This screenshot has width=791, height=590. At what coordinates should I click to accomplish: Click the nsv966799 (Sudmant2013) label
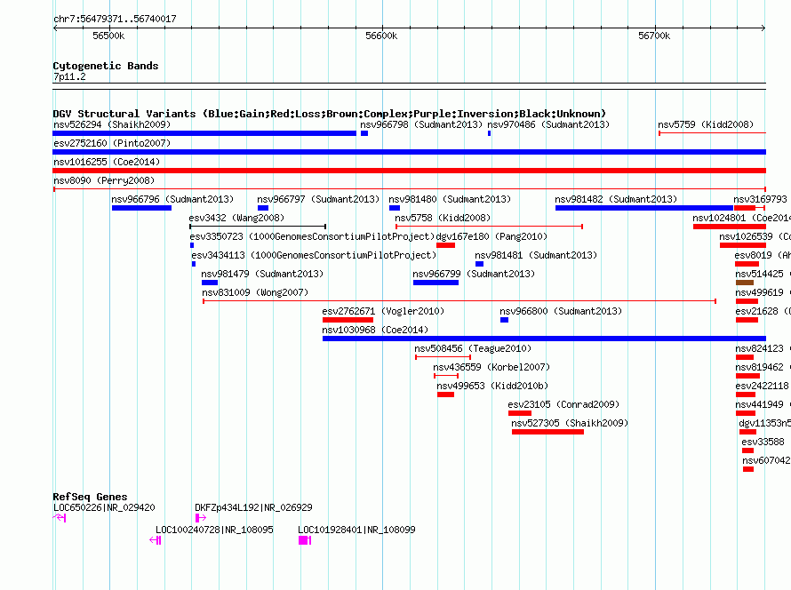tap(474, 274)
